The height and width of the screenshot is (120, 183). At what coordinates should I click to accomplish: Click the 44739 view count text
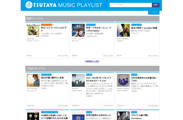tap(31, 106)
